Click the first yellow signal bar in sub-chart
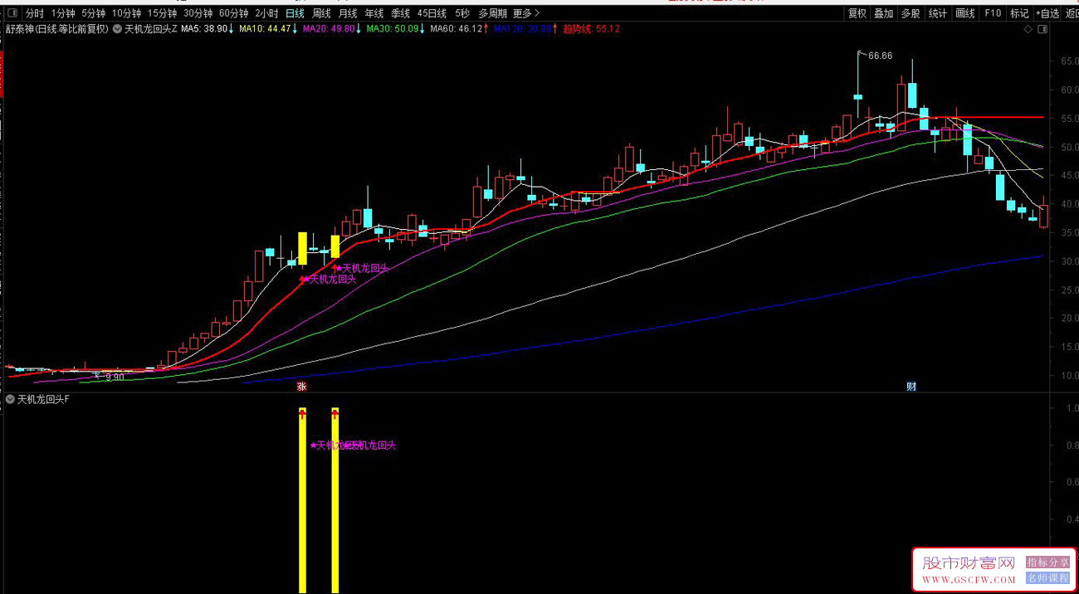Viewport: 1079px width, 594px height. [302, 500]
